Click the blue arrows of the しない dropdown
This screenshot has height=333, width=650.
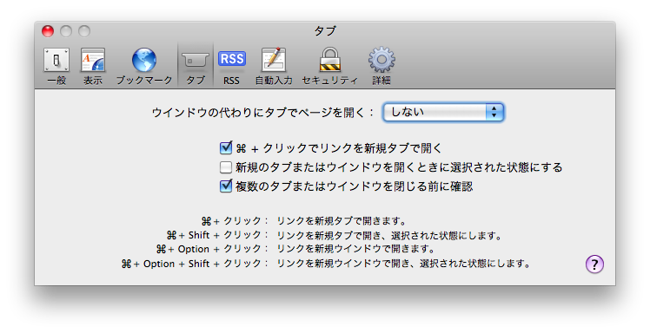click(494, 112)
